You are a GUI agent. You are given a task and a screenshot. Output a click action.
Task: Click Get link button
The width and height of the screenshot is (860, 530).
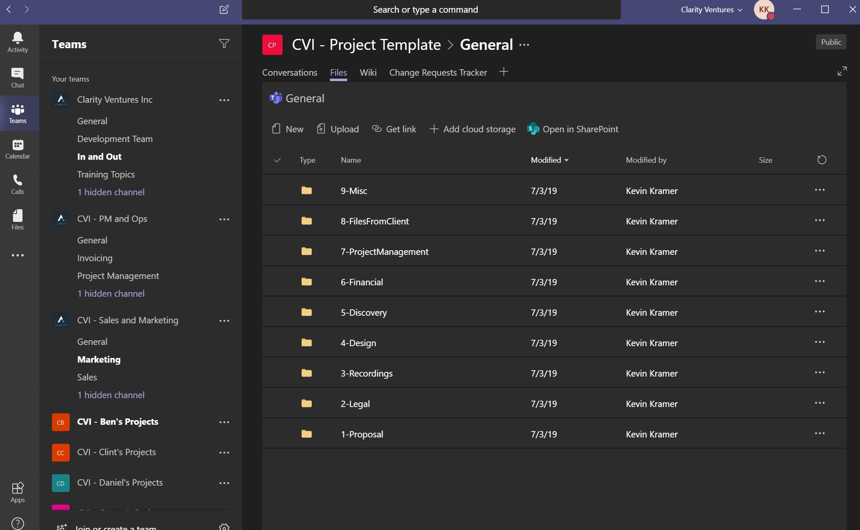(394, 129)
